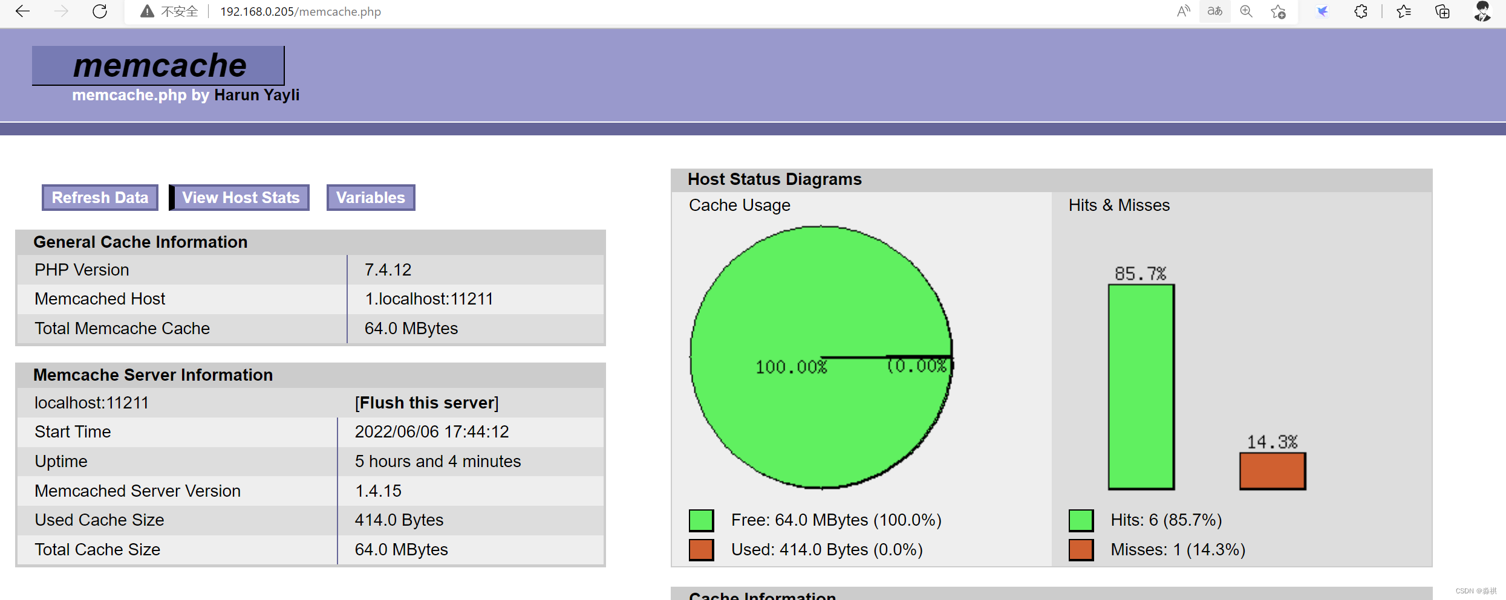Open the Collections icon

(1442, 11)
